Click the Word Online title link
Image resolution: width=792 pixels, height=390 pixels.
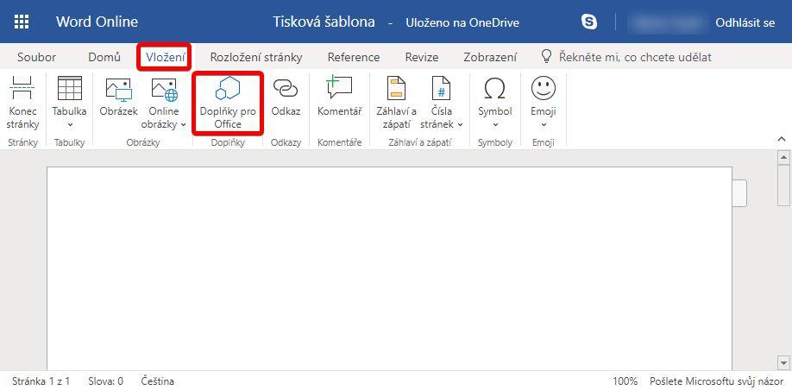point(97,22)
